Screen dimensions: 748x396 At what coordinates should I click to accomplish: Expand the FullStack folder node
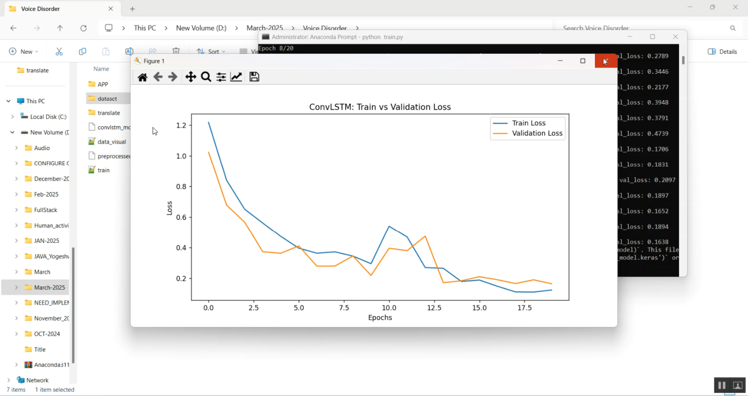16,210
